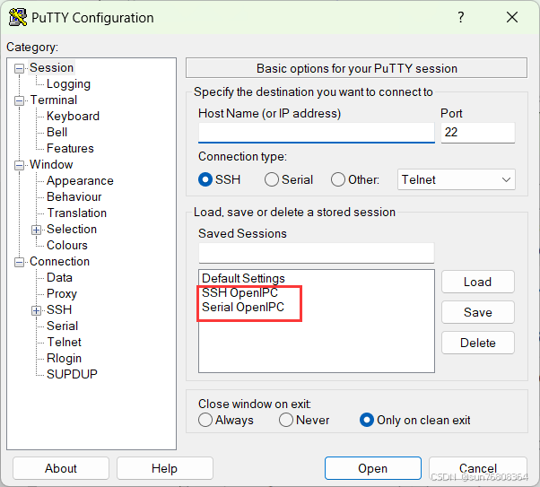Click the question mark help button in the title bar

pos(461,17)
